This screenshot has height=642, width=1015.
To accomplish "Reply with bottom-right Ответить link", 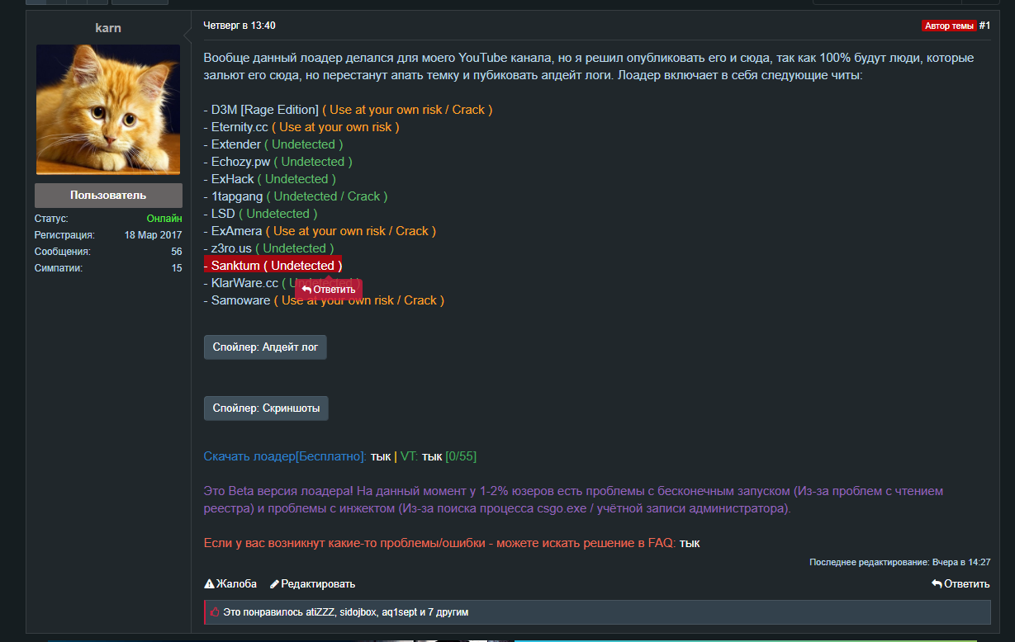I will (960, 583).
